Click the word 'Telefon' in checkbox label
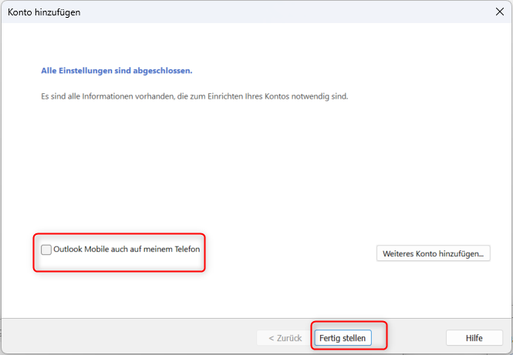 pos(195,250)
